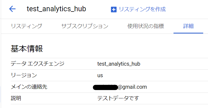Switch to the リスティング tab

point(26,26)
